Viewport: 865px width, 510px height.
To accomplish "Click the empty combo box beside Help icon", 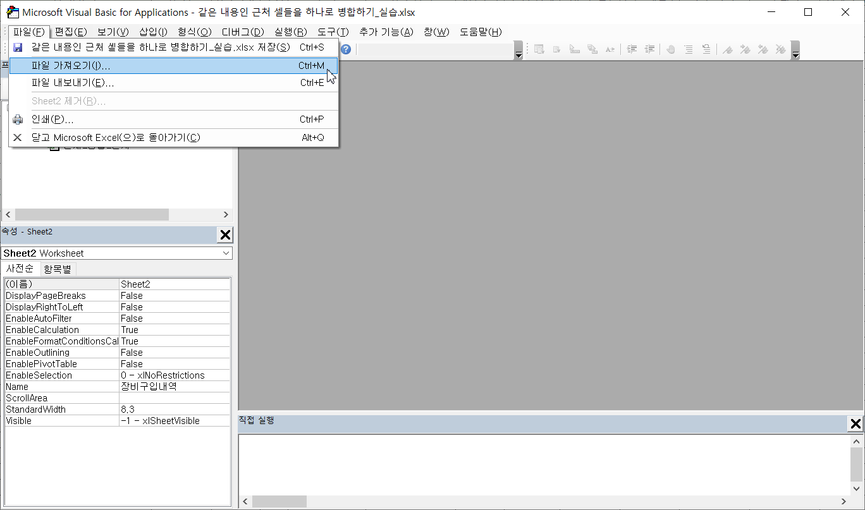I will (x=436, y=49).
